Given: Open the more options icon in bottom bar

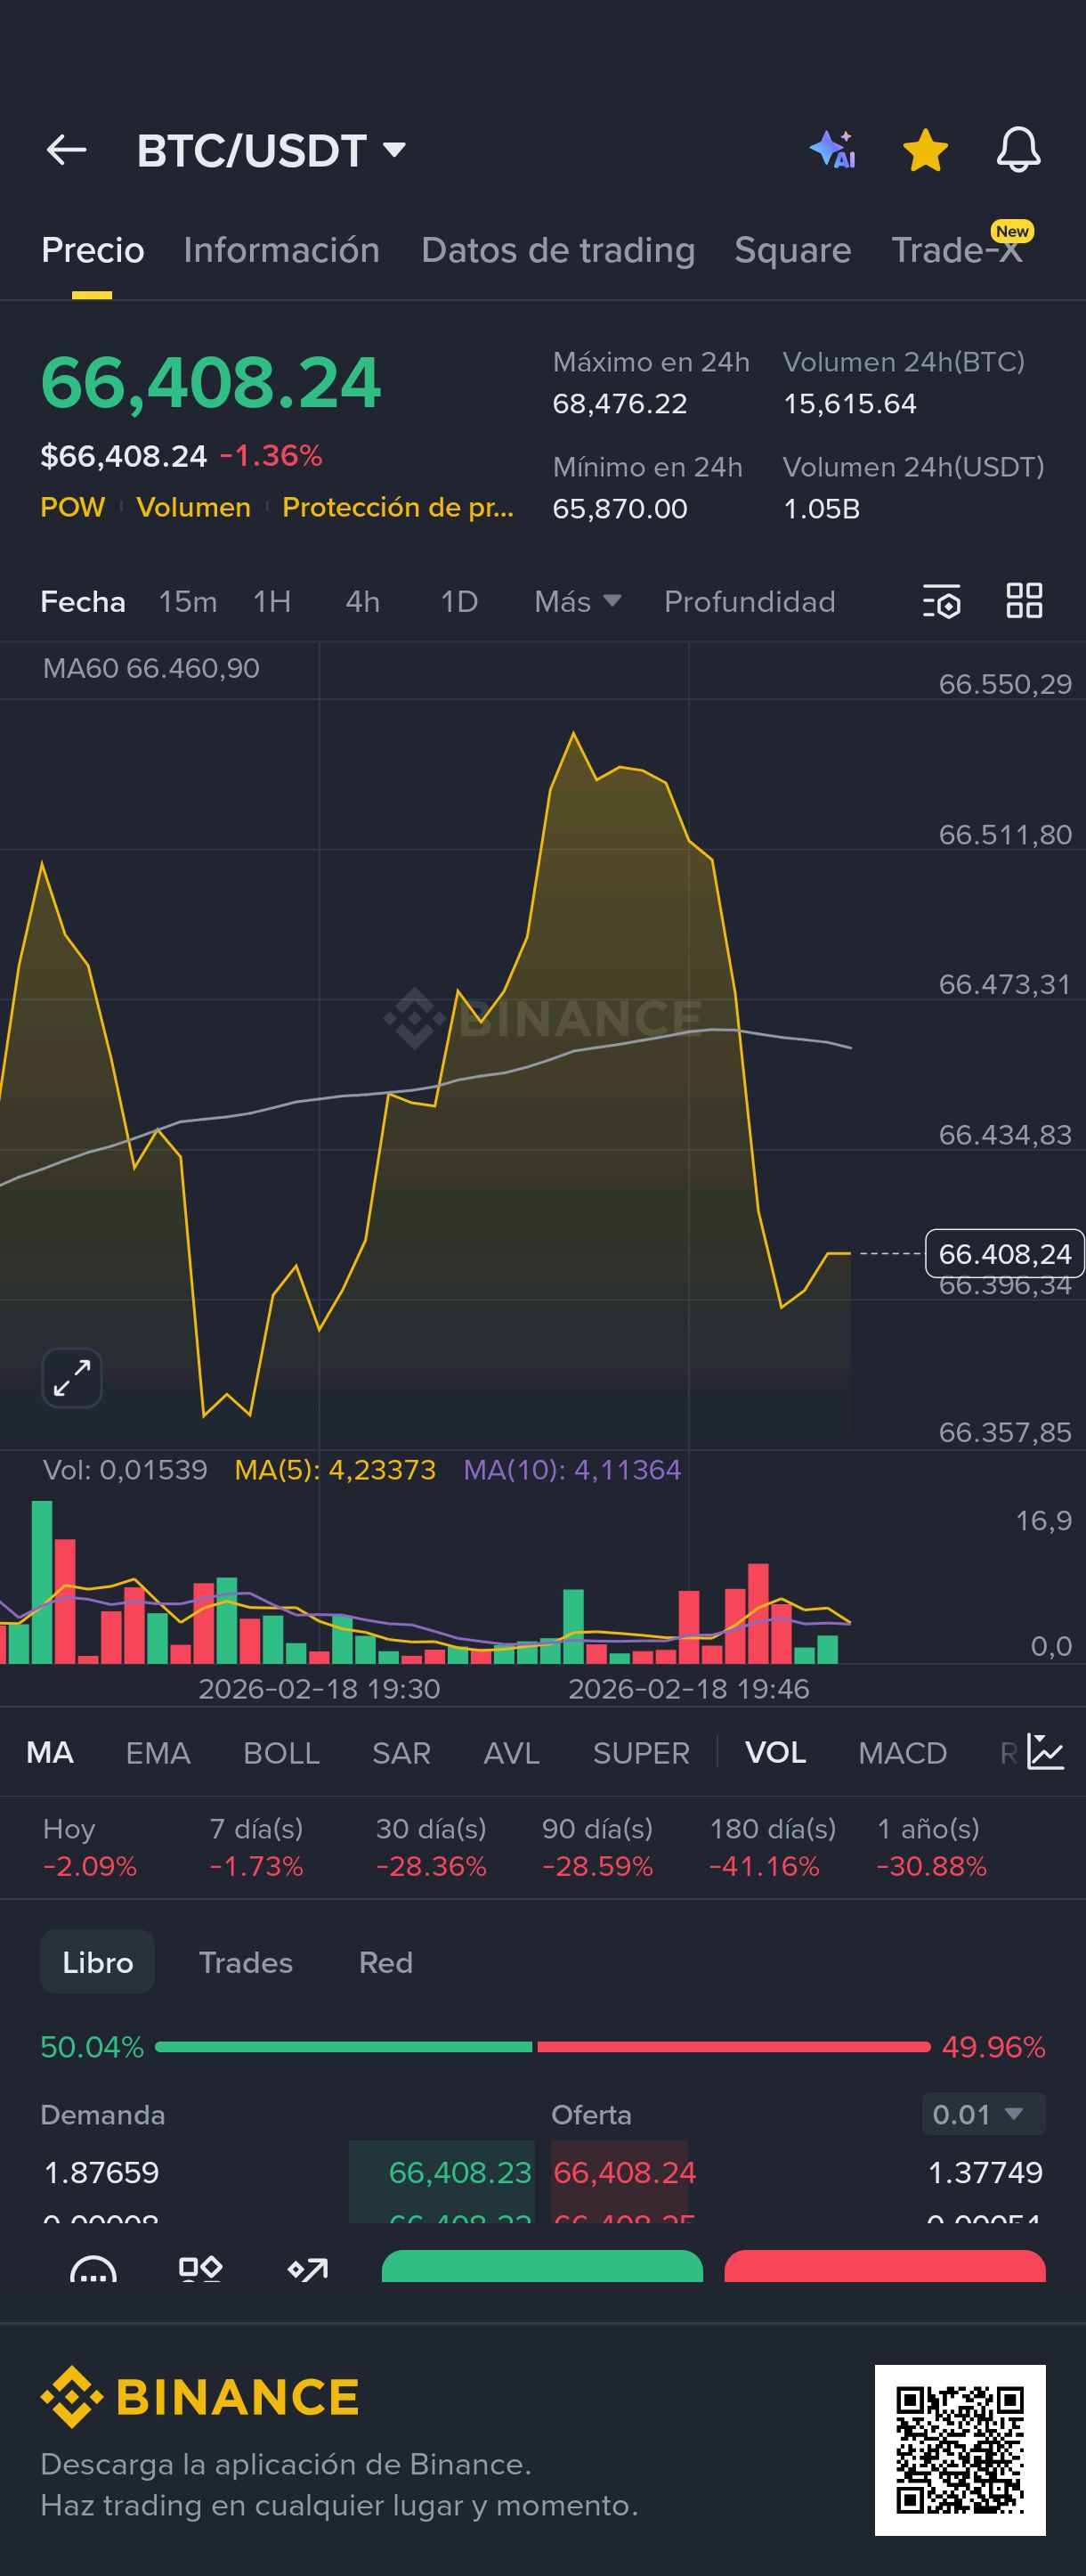Looking at the screenshot, I should coord(93,2270).
